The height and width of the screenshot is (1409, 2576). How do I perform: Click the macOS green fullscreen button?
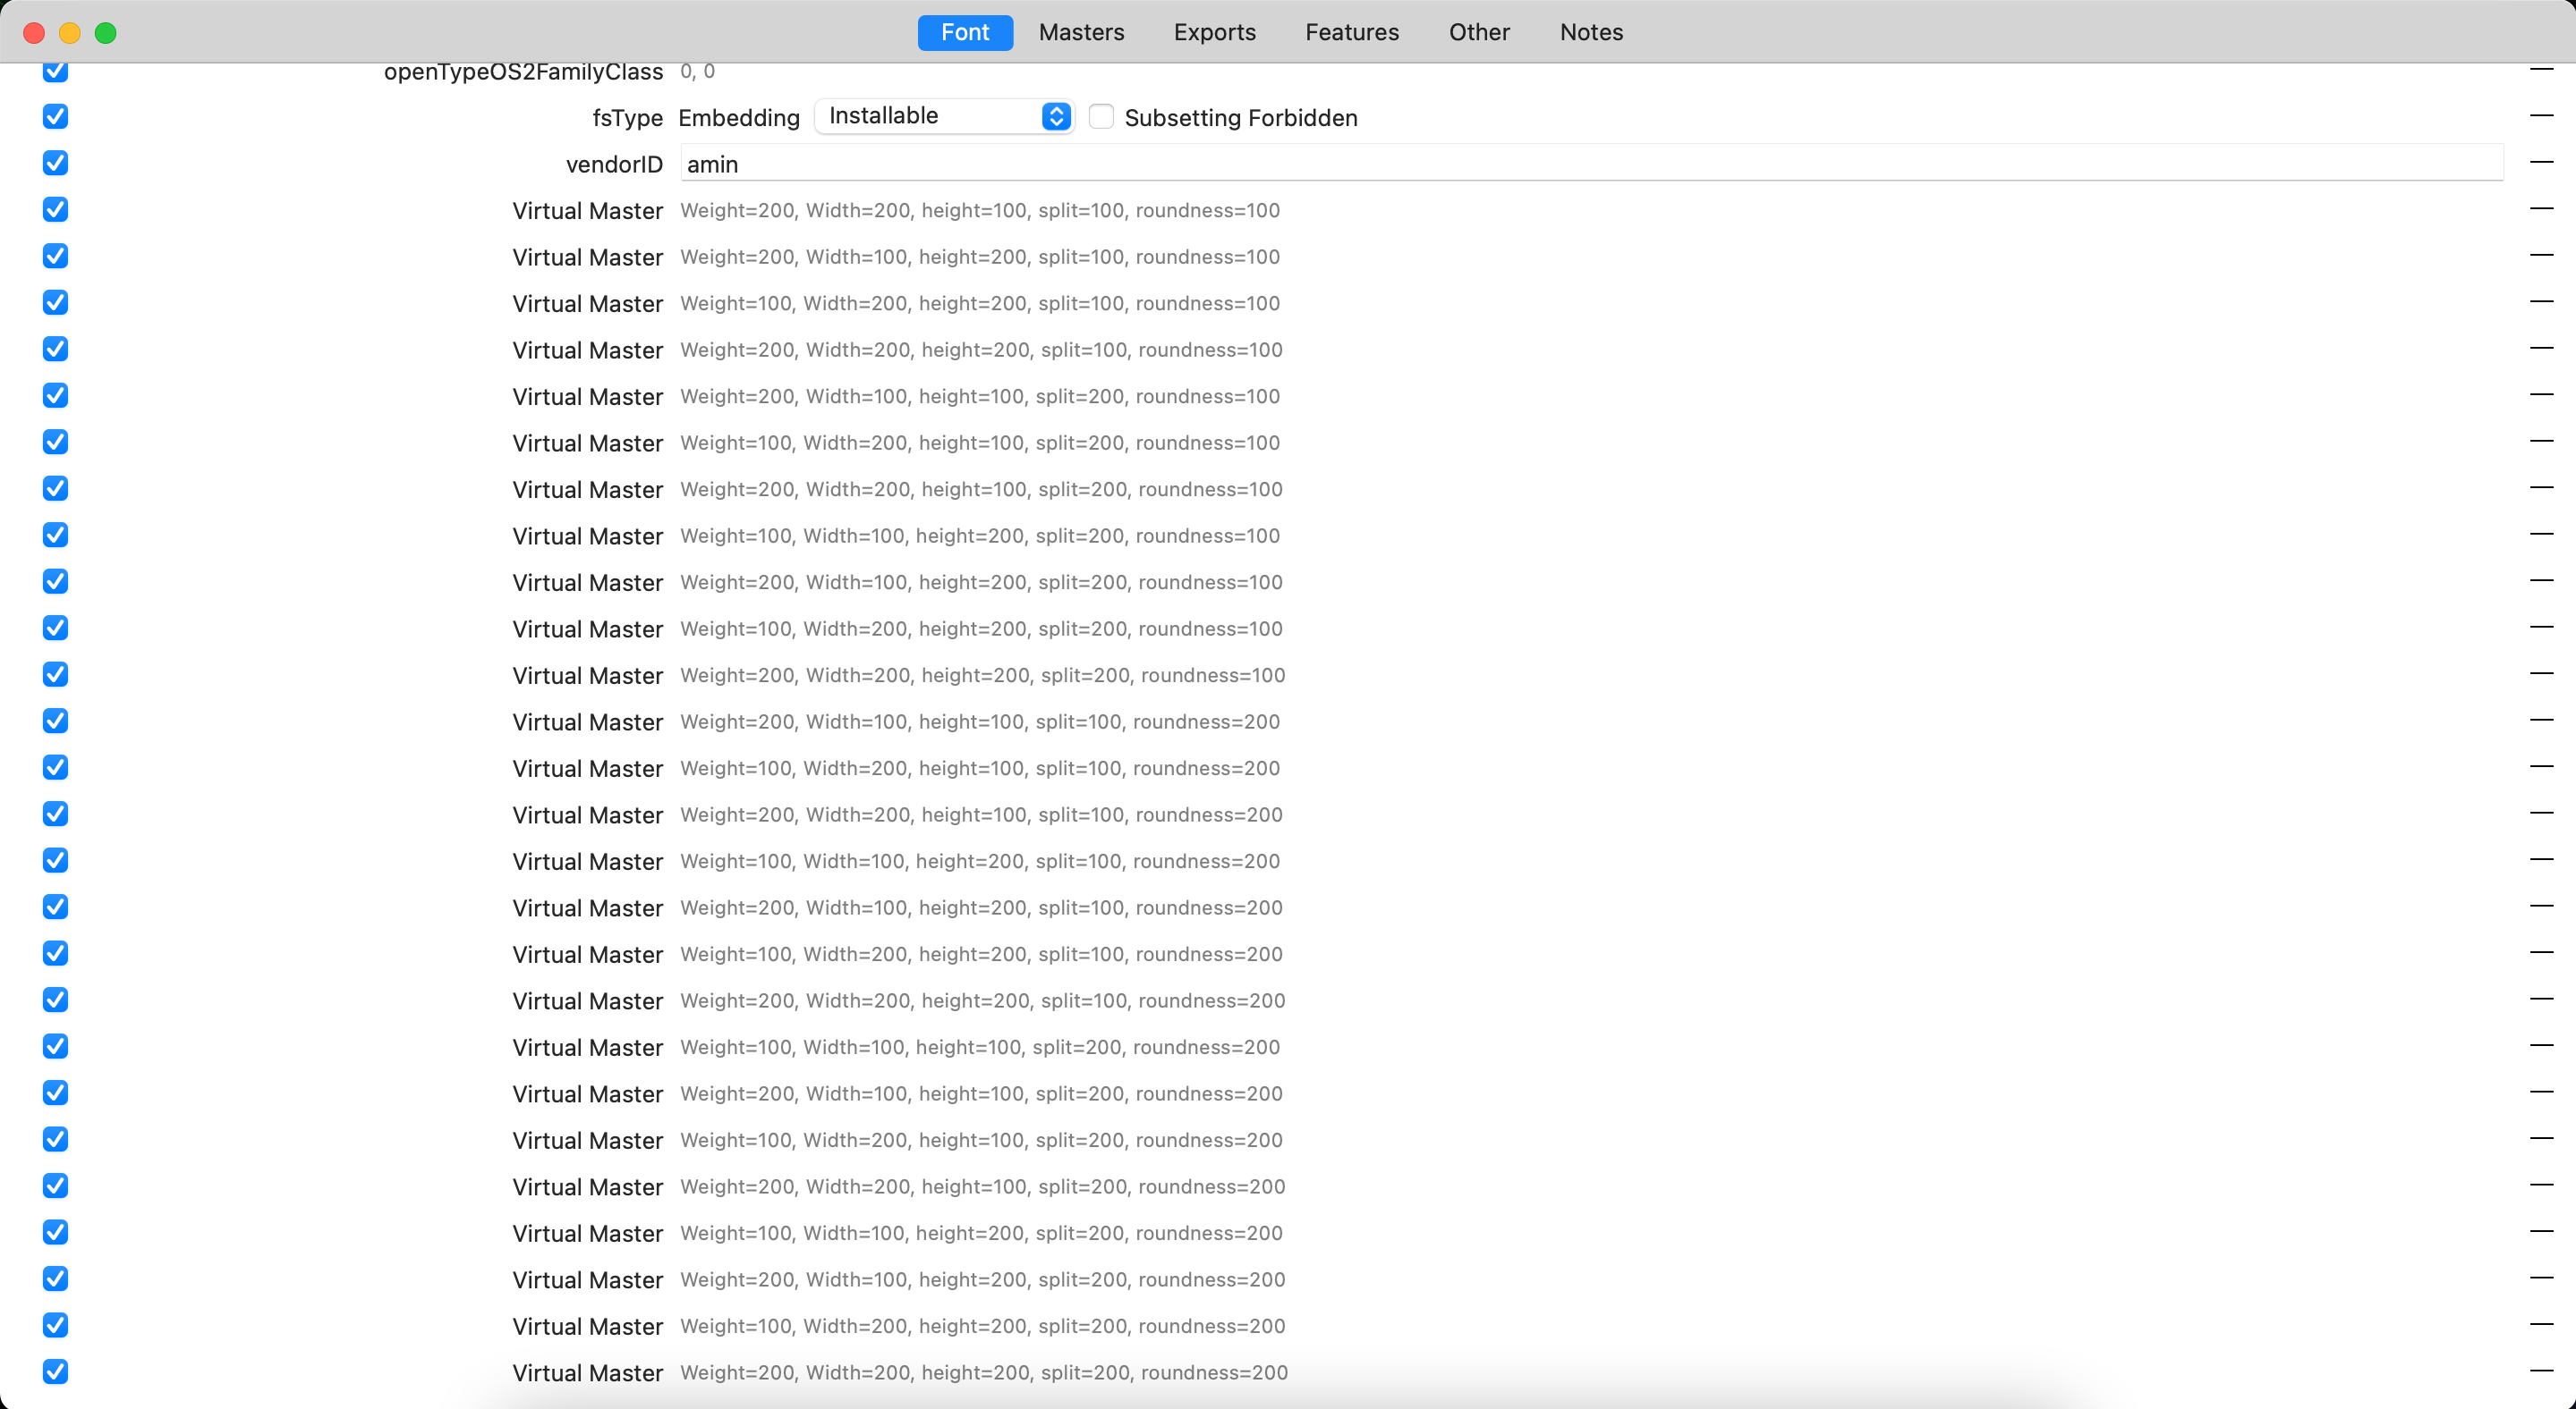(x=106, y=33)
